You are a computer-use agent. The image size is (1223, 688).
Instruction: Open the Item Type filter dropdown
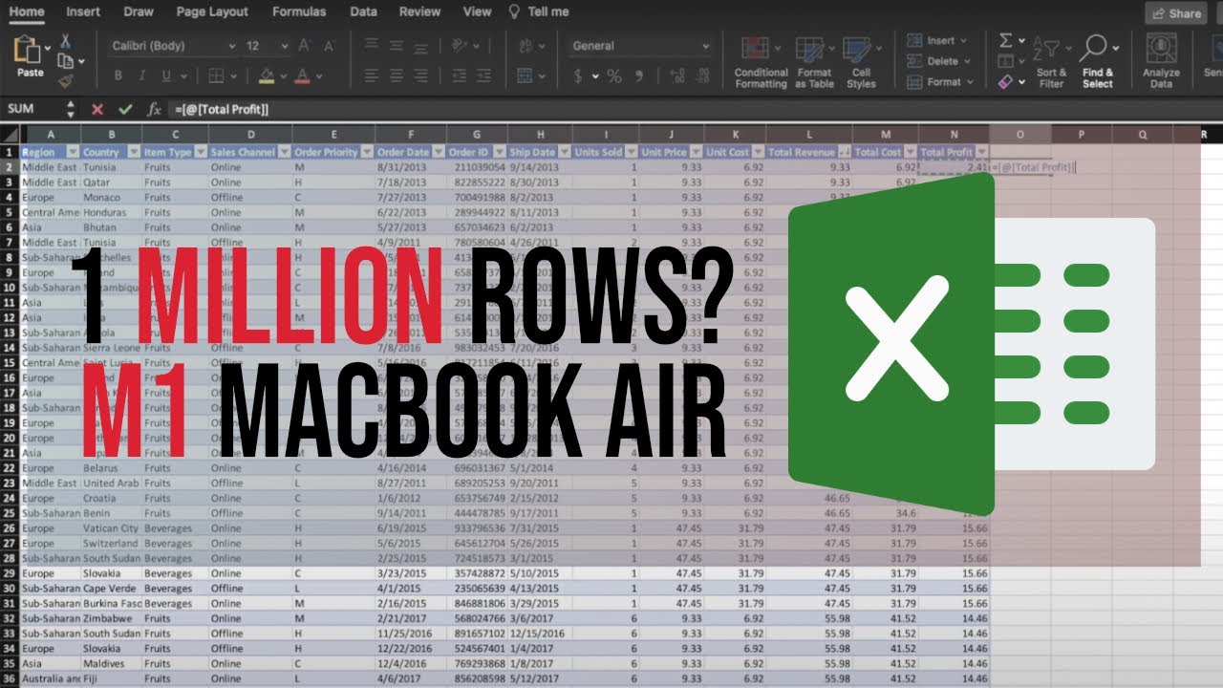(201, 152)
